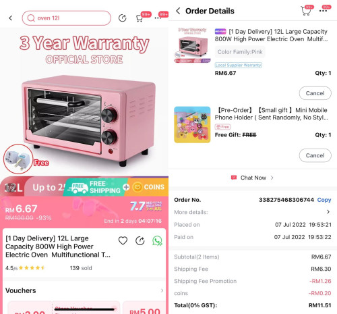Viewport: 337px width, 314px height.
Task: Cancel the free gift phone holder item
Action: click(315, 155)
